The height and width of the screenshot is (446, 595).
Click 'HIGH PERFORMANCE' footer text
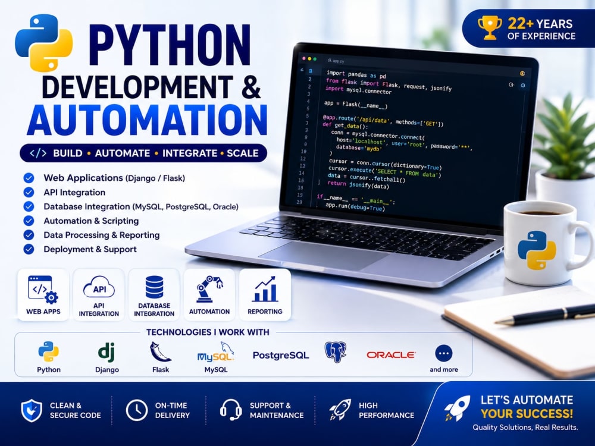(x=386, y=410)
